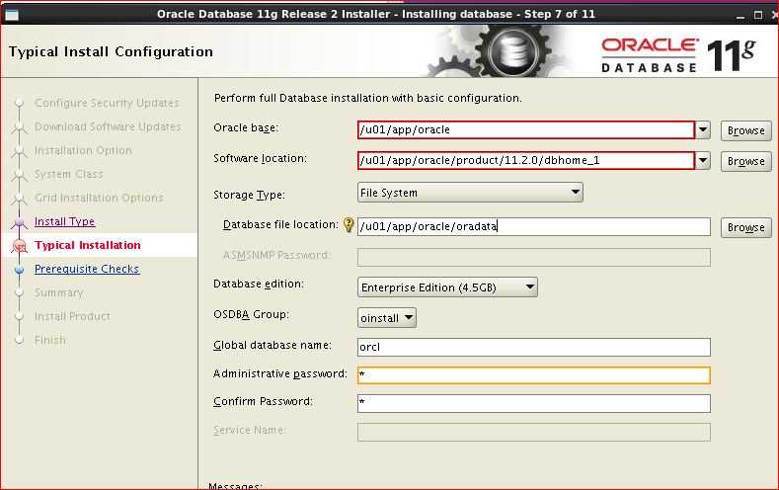The height and width of the screenshot is (490, 779).
Task: Select the Typical Installation step
Action: 88,245
